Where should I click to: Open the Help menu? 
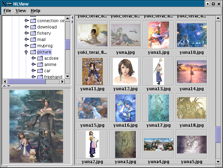click(x=36, y=11)
